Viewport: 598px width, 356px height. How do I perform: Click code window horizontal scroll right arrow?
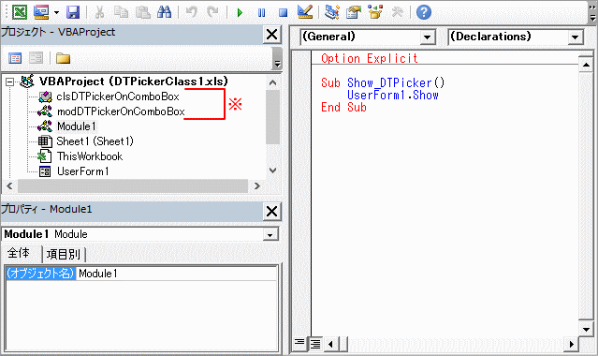pyautogui.click(x=571, y=344)
